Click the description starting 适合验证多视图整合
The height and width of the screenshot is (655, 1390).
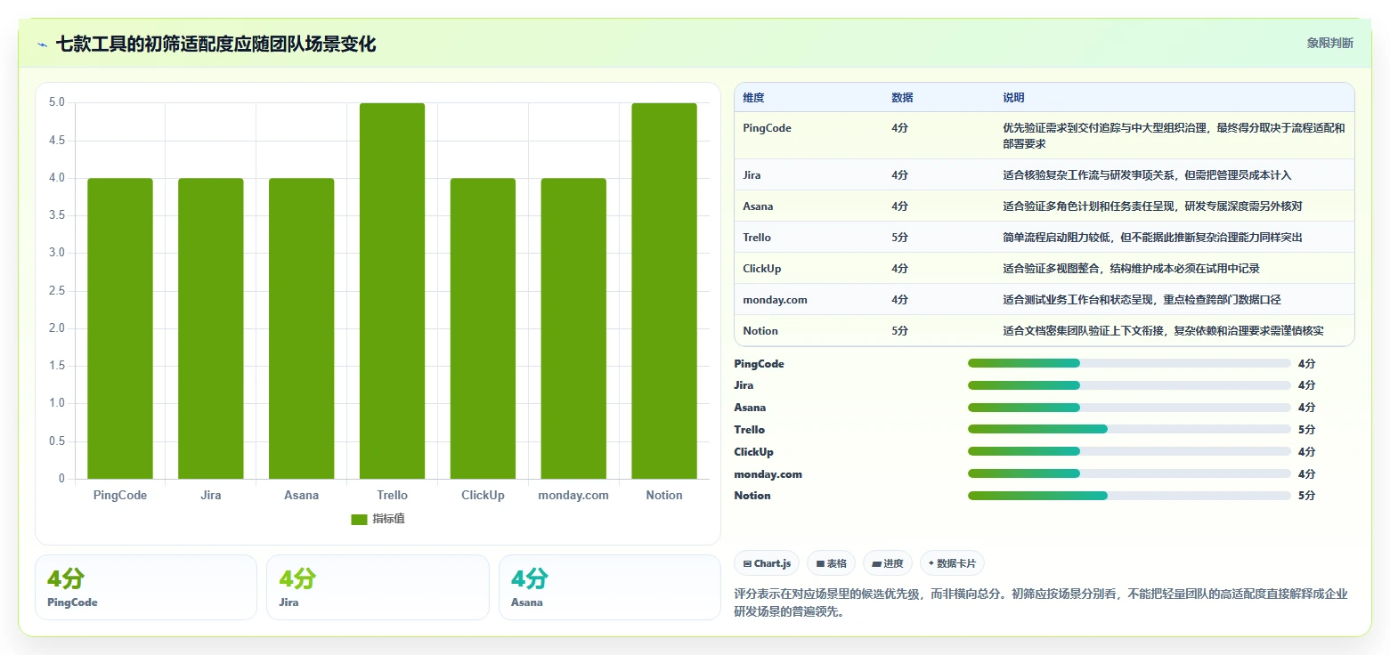coord(1131,269)
